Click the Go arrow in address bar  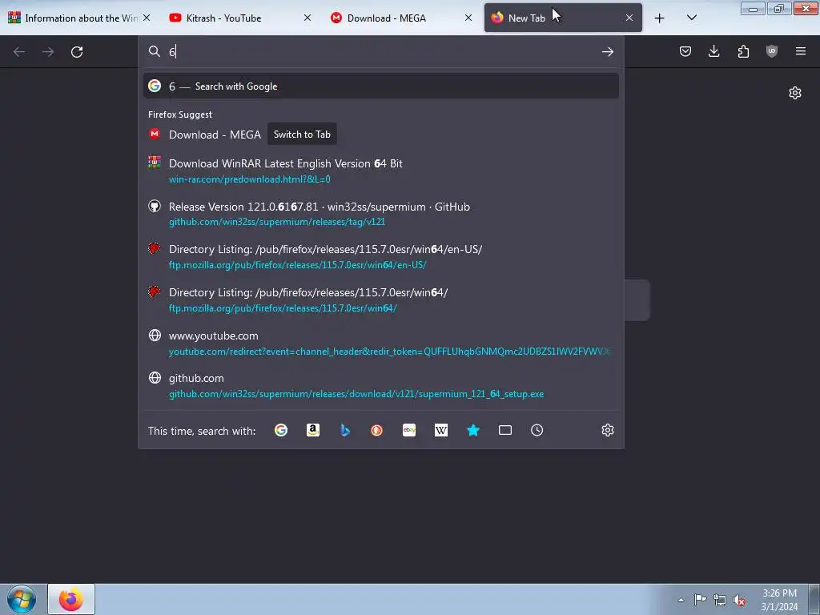tap(607, 51)
